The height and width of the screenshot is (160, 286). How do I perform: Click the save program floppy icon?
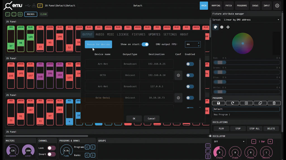(219, 103)
